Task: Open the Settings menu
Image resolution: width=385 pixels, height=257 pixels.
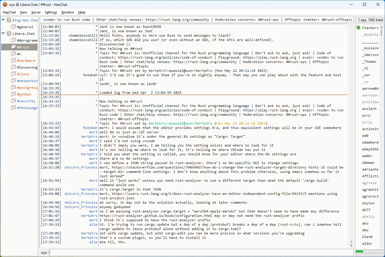Action: [x=51, y=12]
